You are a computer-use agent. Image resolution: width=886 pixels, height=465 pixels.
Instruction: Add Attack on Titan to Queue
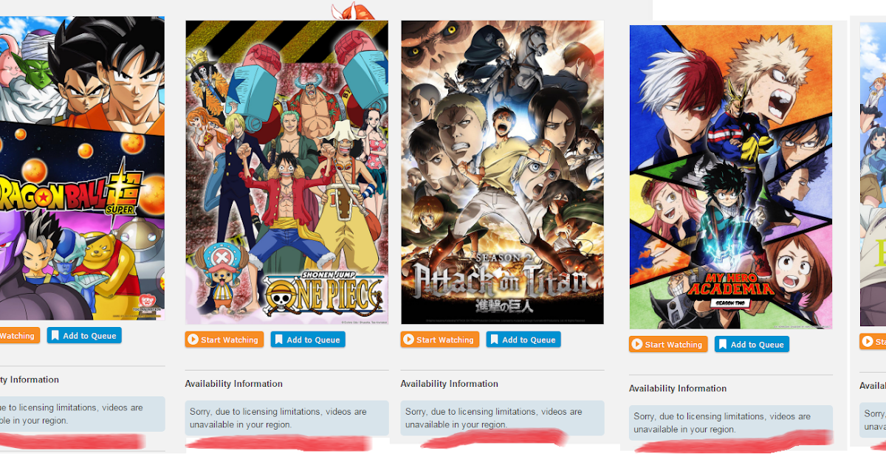click(x=523, y=340)
